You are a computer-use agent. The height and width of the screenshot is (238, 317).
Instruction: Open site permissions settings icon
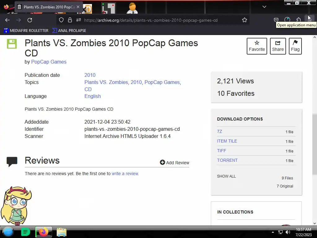(78, 20)
